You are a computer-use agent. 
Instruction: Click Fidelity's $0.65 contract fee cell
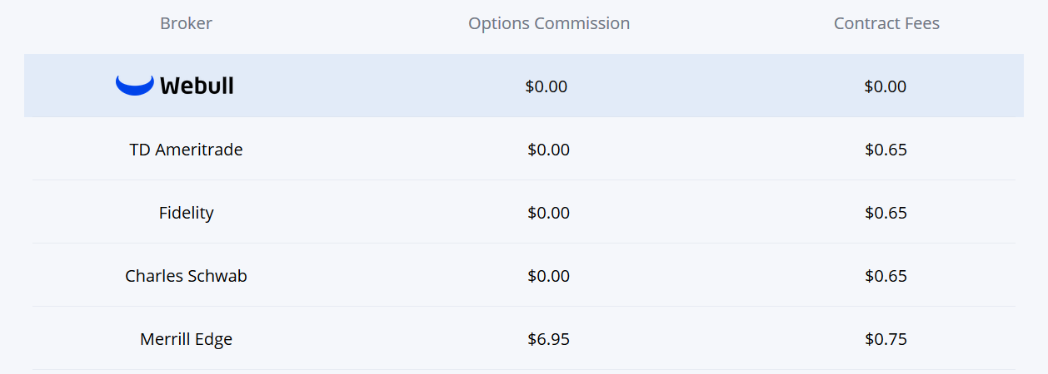[x=886, y=213]
